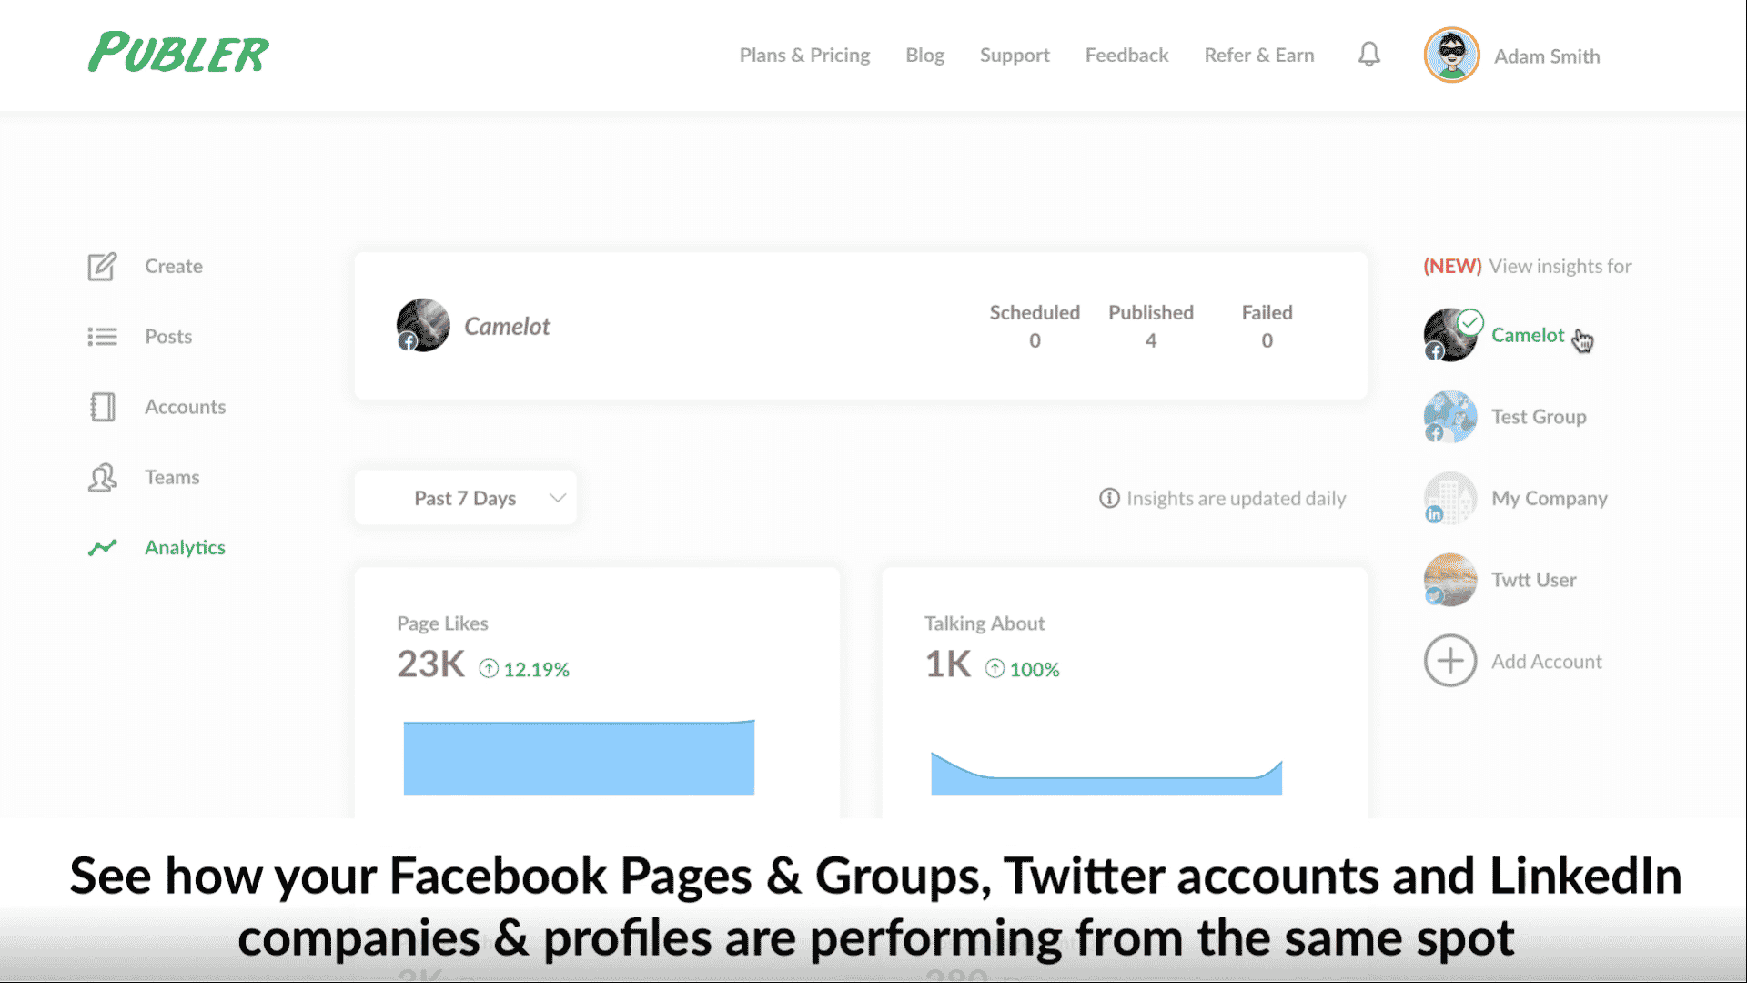This screenshot has height=983, width=1747.
Task: Expand the Past 7 Days dropdown
Action: click(x=466, y=498)
